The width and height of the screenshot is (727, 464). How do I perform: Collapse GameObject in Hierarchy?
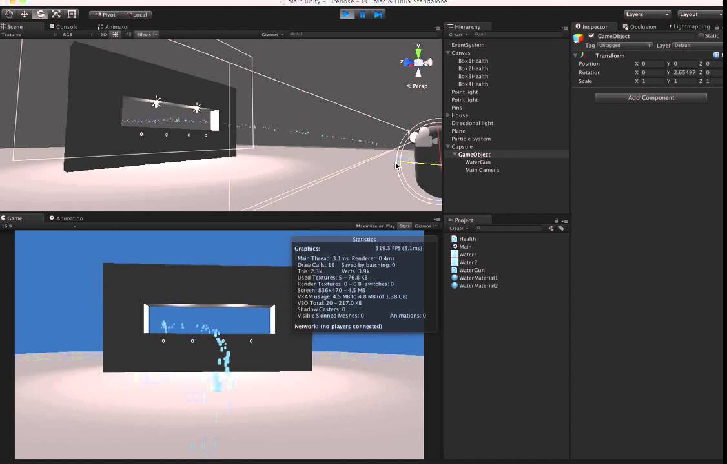(x=455, y=155)
